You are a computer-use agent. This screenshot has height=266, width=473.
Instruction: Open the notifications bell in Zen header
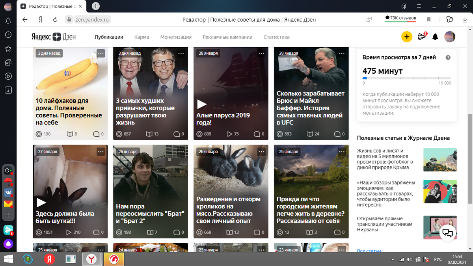click(435, 37)
